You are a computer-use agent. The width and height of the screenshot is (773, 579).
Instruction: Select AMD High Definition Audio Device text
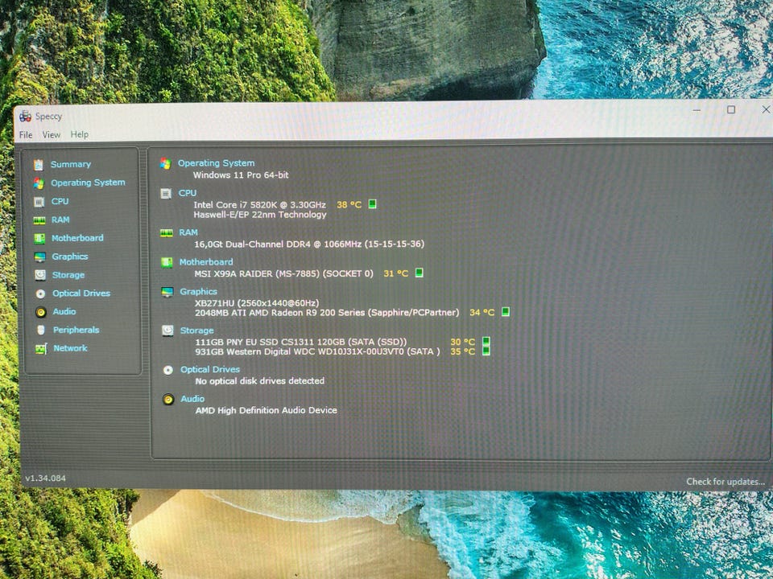coord(267,410)
